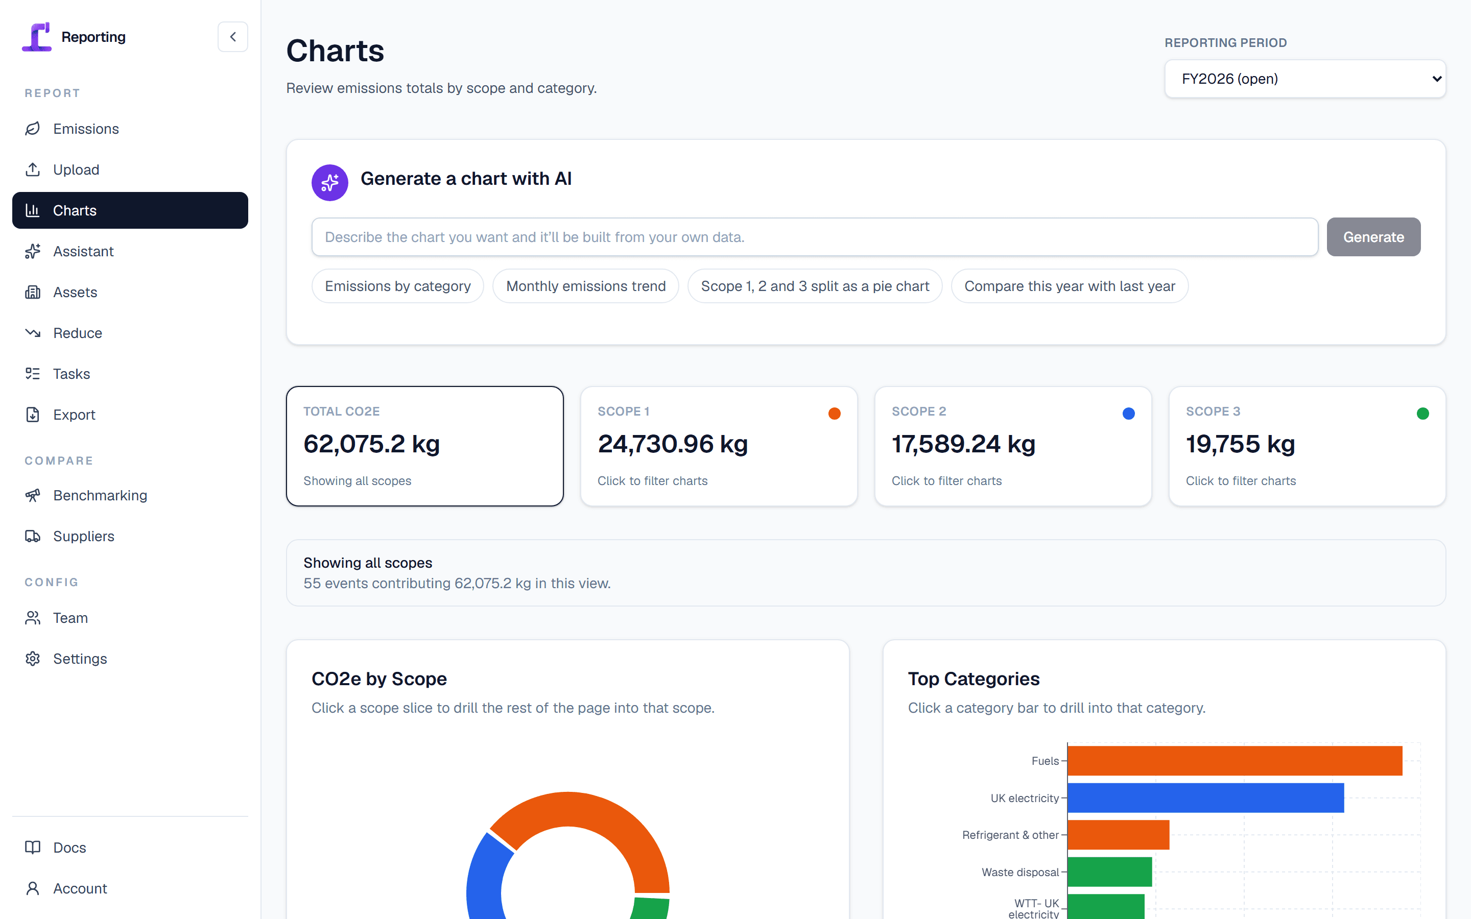1471x919 pixels.
Task: Click the orange Scope 1 color dot
Action: pyautogui.click(x=835, y=414)
